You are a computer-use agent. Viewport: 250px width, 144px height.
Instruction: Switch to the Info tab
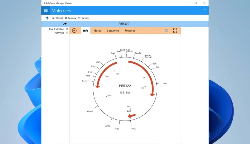click(x=86, y=31)
